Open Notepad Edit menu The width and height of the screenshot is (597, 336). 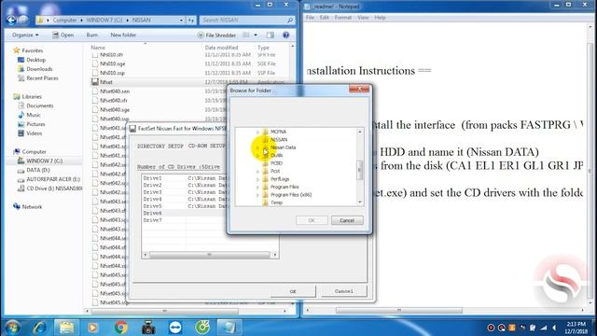(324, 18)
